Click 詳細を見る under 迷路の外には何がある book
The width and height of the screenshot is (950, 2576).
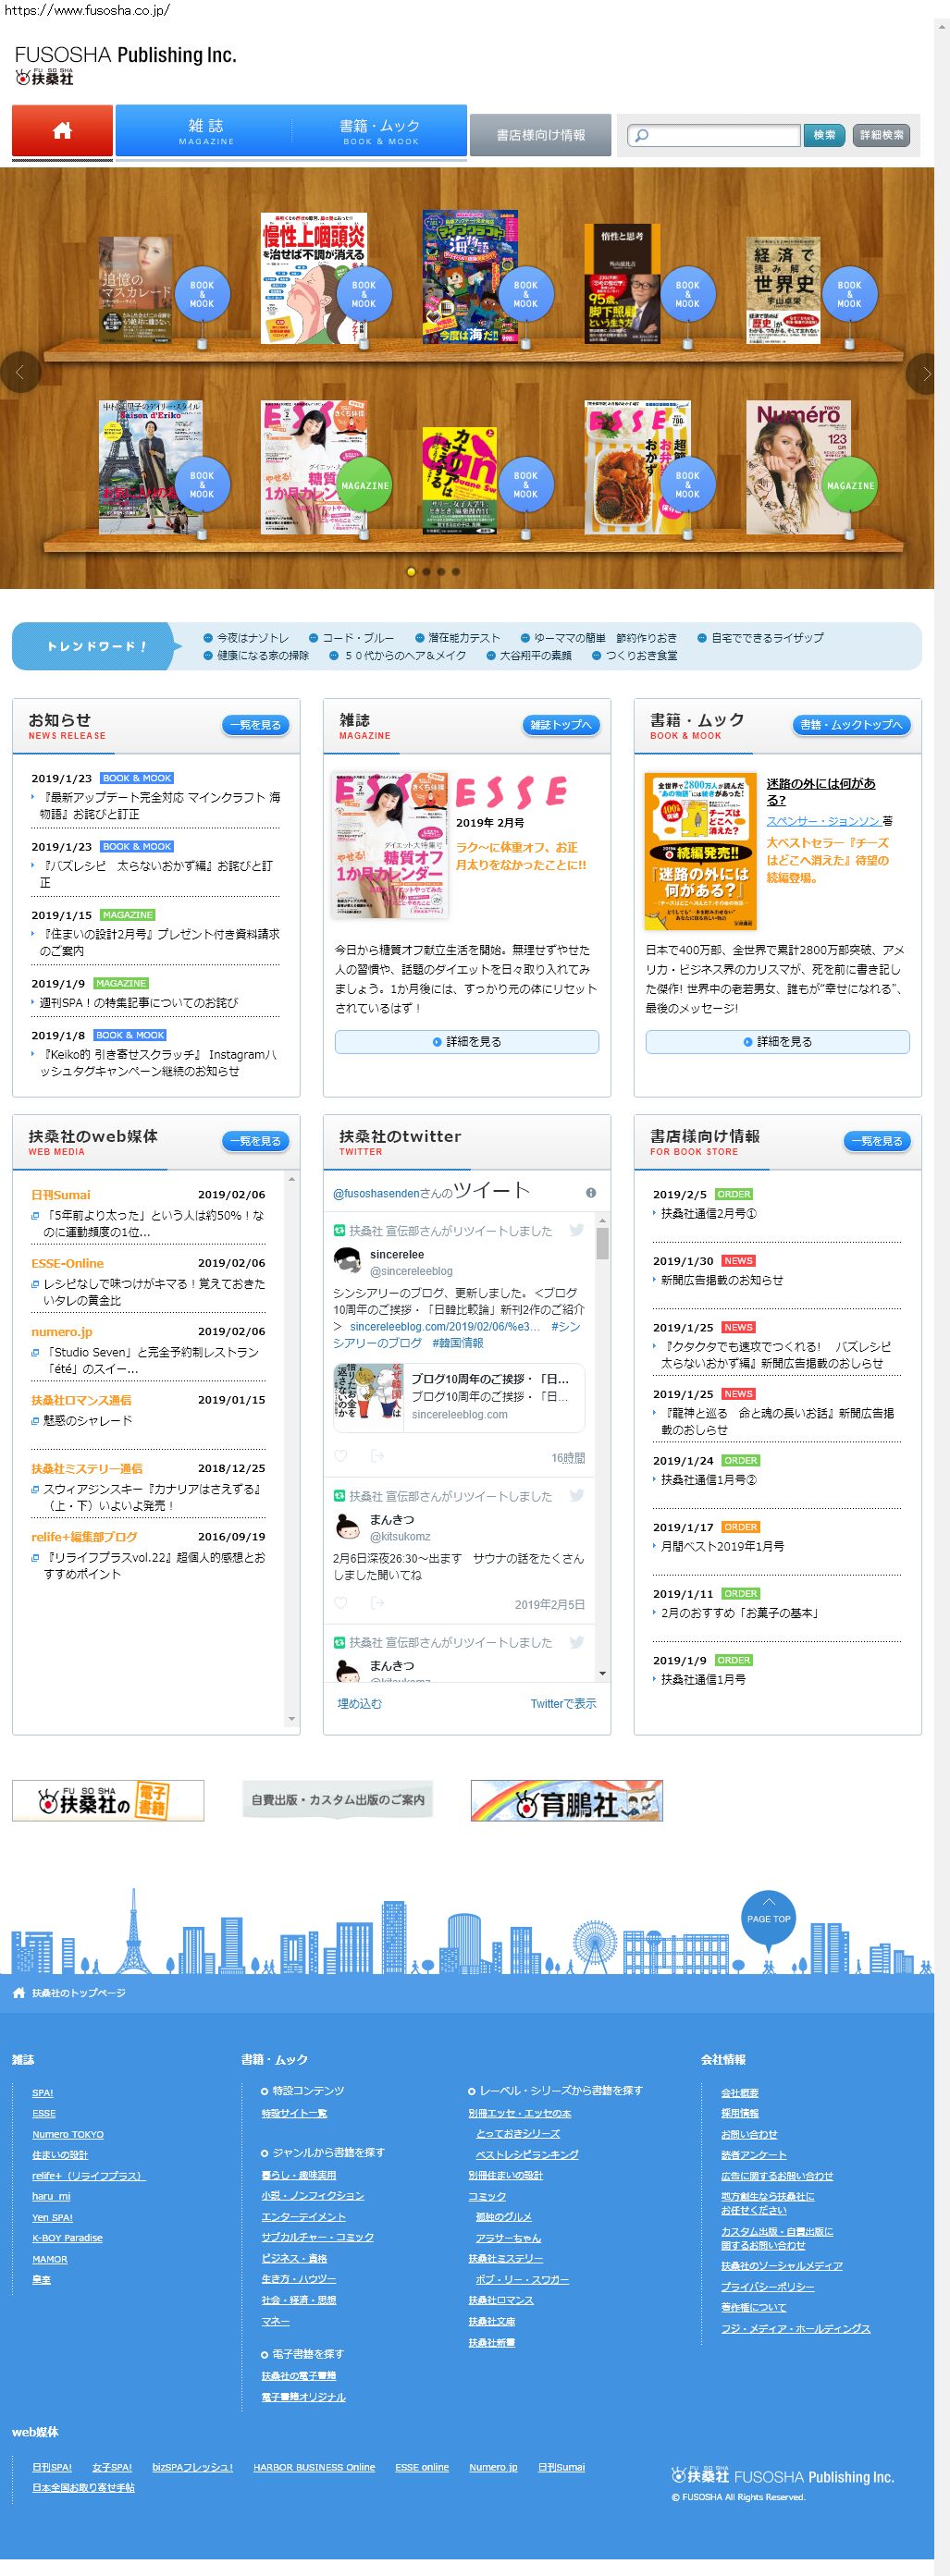click(x=777, y=1042)
